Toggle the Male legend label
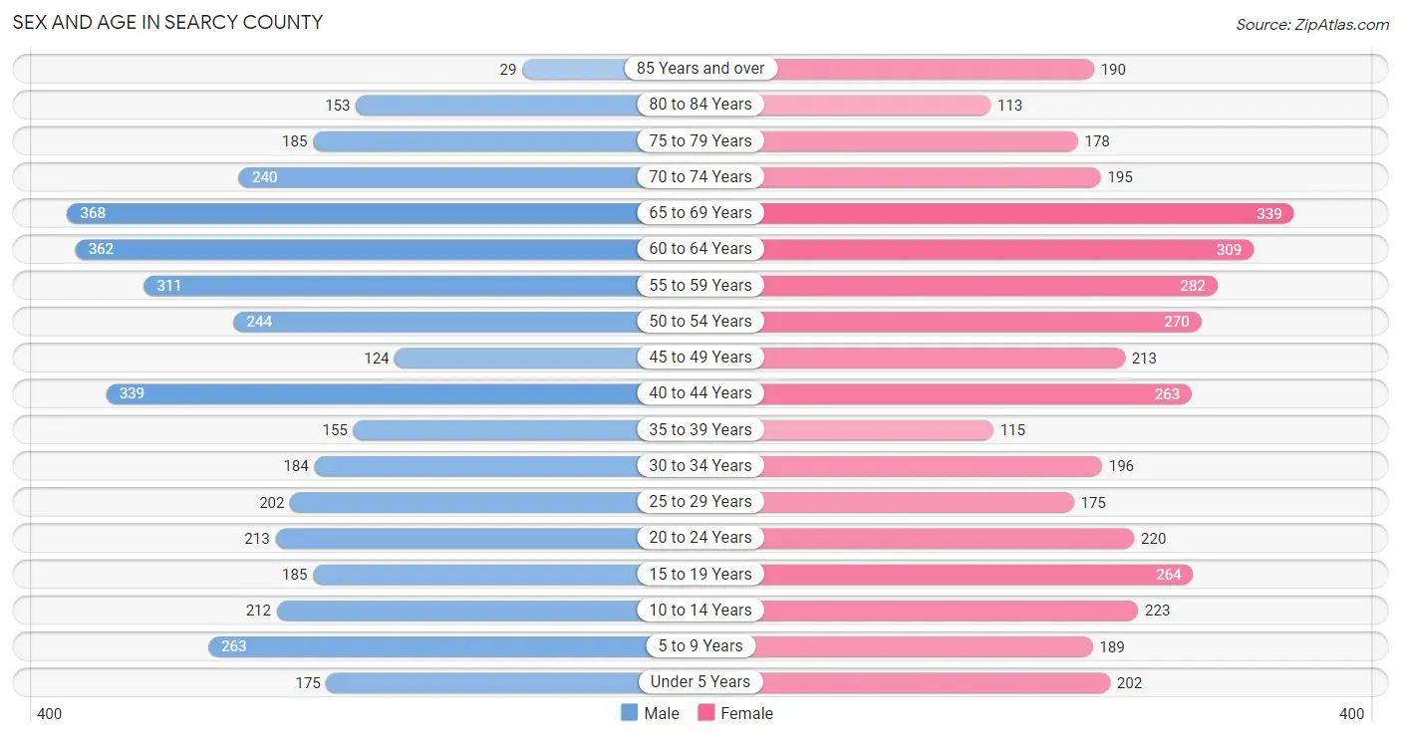The height and width of the screenshot is (737, 1401). (x=662, y=713)
